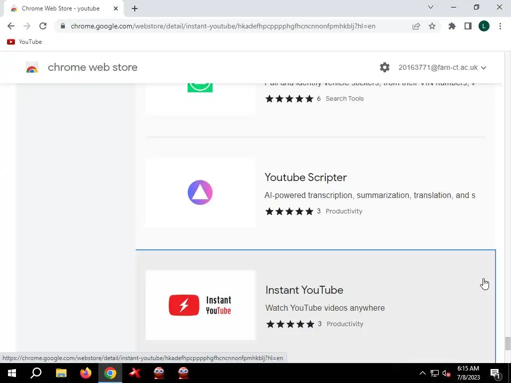Click the Productivity label under Youtube Scripter
The height and width of the screenshot is (383, 511).
(x=344, y=211)
